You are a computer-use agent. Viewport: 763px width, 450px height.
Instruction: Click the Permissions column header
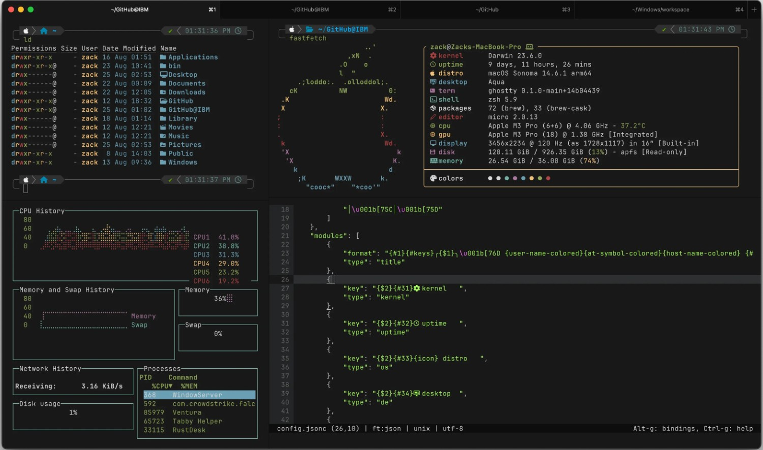34,49
